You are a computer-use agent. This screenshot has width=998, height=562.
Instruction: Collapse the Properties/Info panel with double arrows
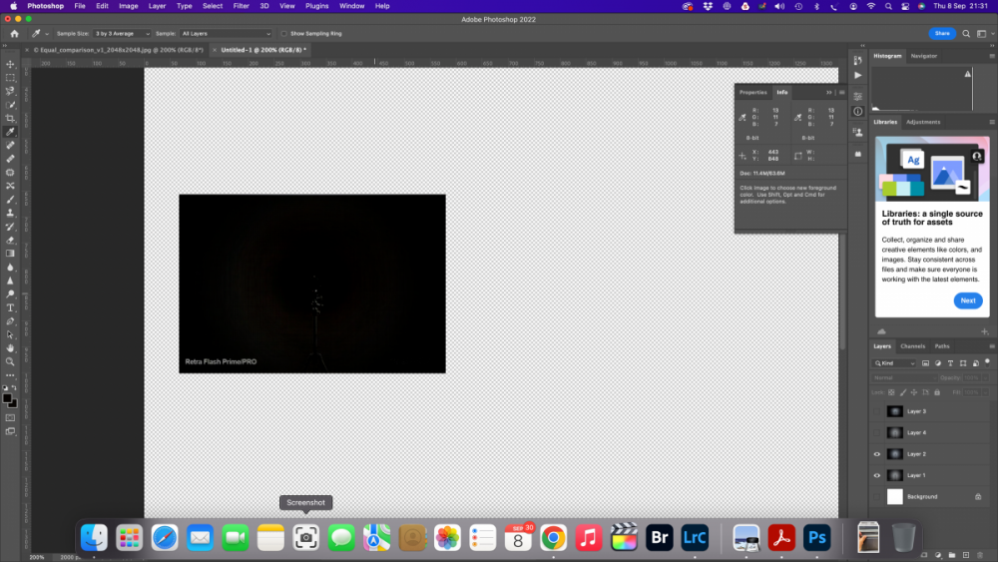click(828, 92)
